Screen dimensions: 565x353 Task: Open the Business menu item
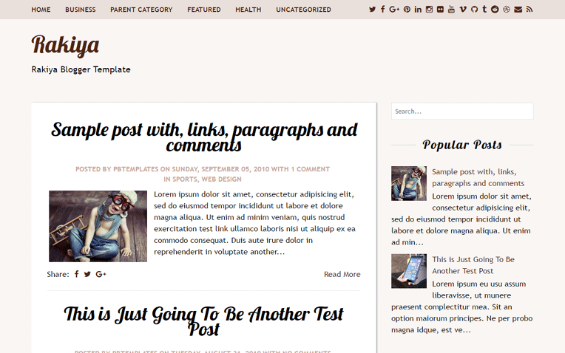coord(81,10)
